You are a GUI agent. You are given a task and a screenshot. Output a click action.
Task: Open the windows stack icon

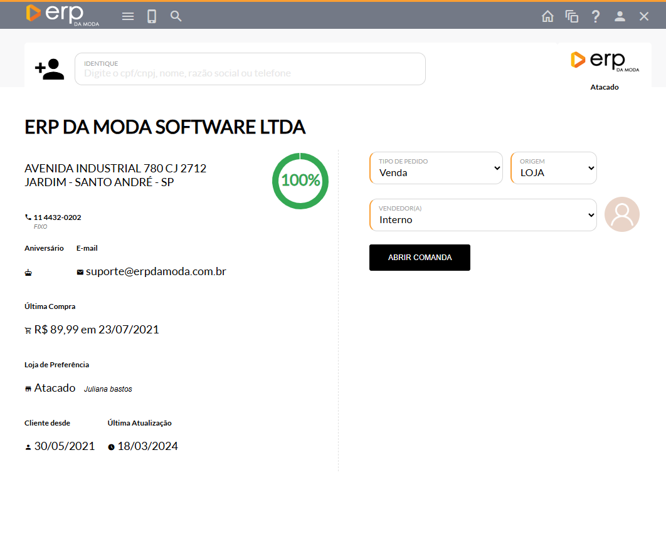(571, 16)
